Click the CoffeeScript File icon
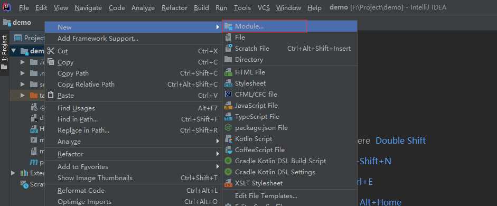Image resolution: width=497 pixels, height=206 pixels. [x=228, y=149]
